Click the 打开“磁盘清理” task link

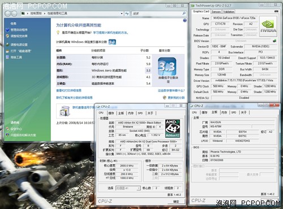click(x=21, y=51)
